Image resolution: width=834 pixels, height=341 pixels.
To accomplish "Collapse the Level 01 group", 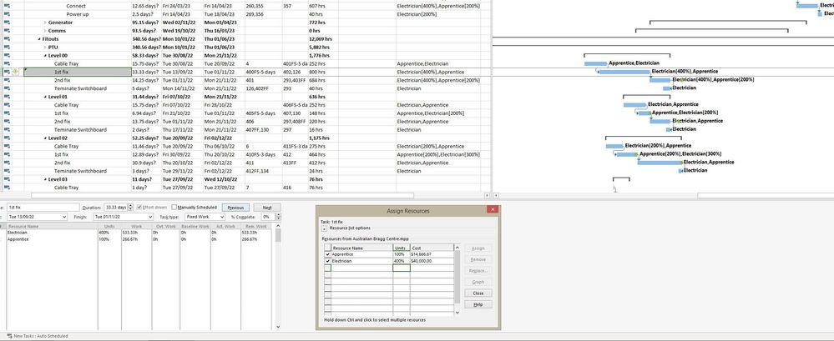I will [45, 98].
